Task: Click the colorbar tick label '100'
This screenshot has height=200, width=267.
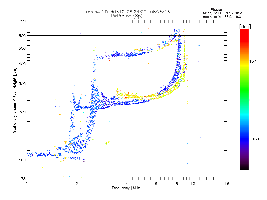Action: point(253,61)
